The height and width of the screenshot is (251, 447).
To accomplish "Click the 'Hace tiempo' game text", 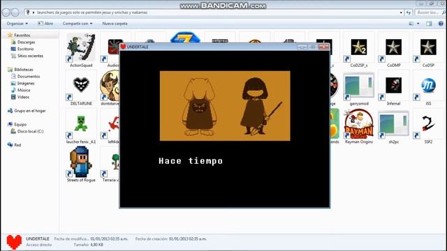I will [x=191, y=161].
